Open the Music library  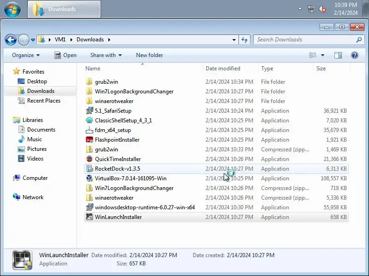click(34, 139)
